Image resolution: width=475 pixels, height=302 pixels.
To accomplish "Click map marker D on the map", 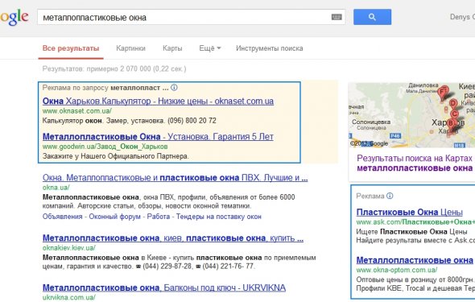I will coord(453,104).
